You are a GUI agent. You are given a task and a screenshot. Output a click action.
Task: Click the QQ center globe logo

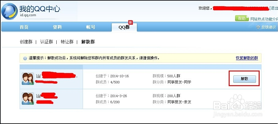[9, 11]
